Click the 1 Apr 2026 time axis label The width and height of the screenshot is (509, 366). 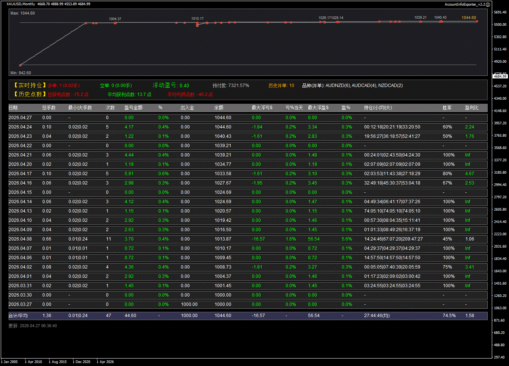(105, 362)
